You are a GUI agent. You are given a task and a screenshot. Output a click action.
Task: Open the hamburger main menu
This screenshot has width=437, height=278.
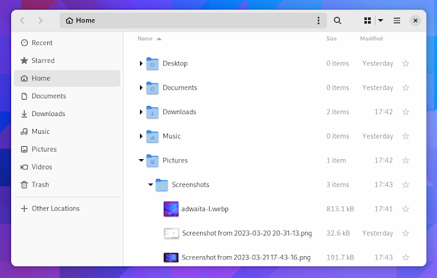[x=397, y=20]
